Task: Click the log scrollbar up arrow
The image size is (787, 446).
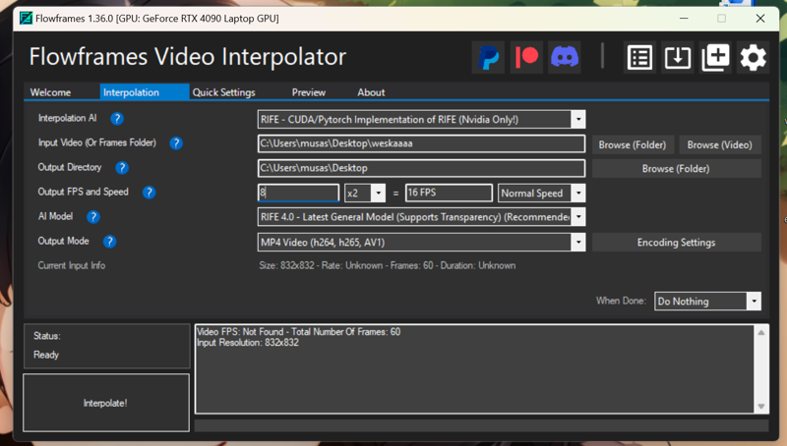Action: pos(760,333)
